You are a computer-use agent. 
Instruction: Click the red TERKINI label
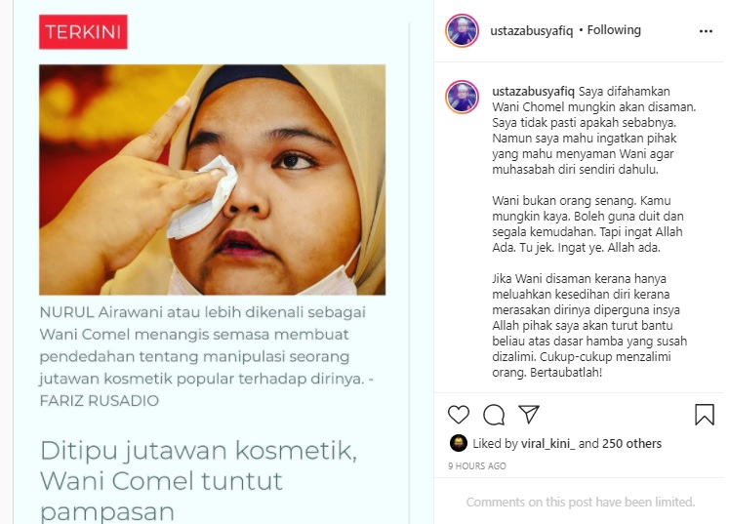click(83, 32)
